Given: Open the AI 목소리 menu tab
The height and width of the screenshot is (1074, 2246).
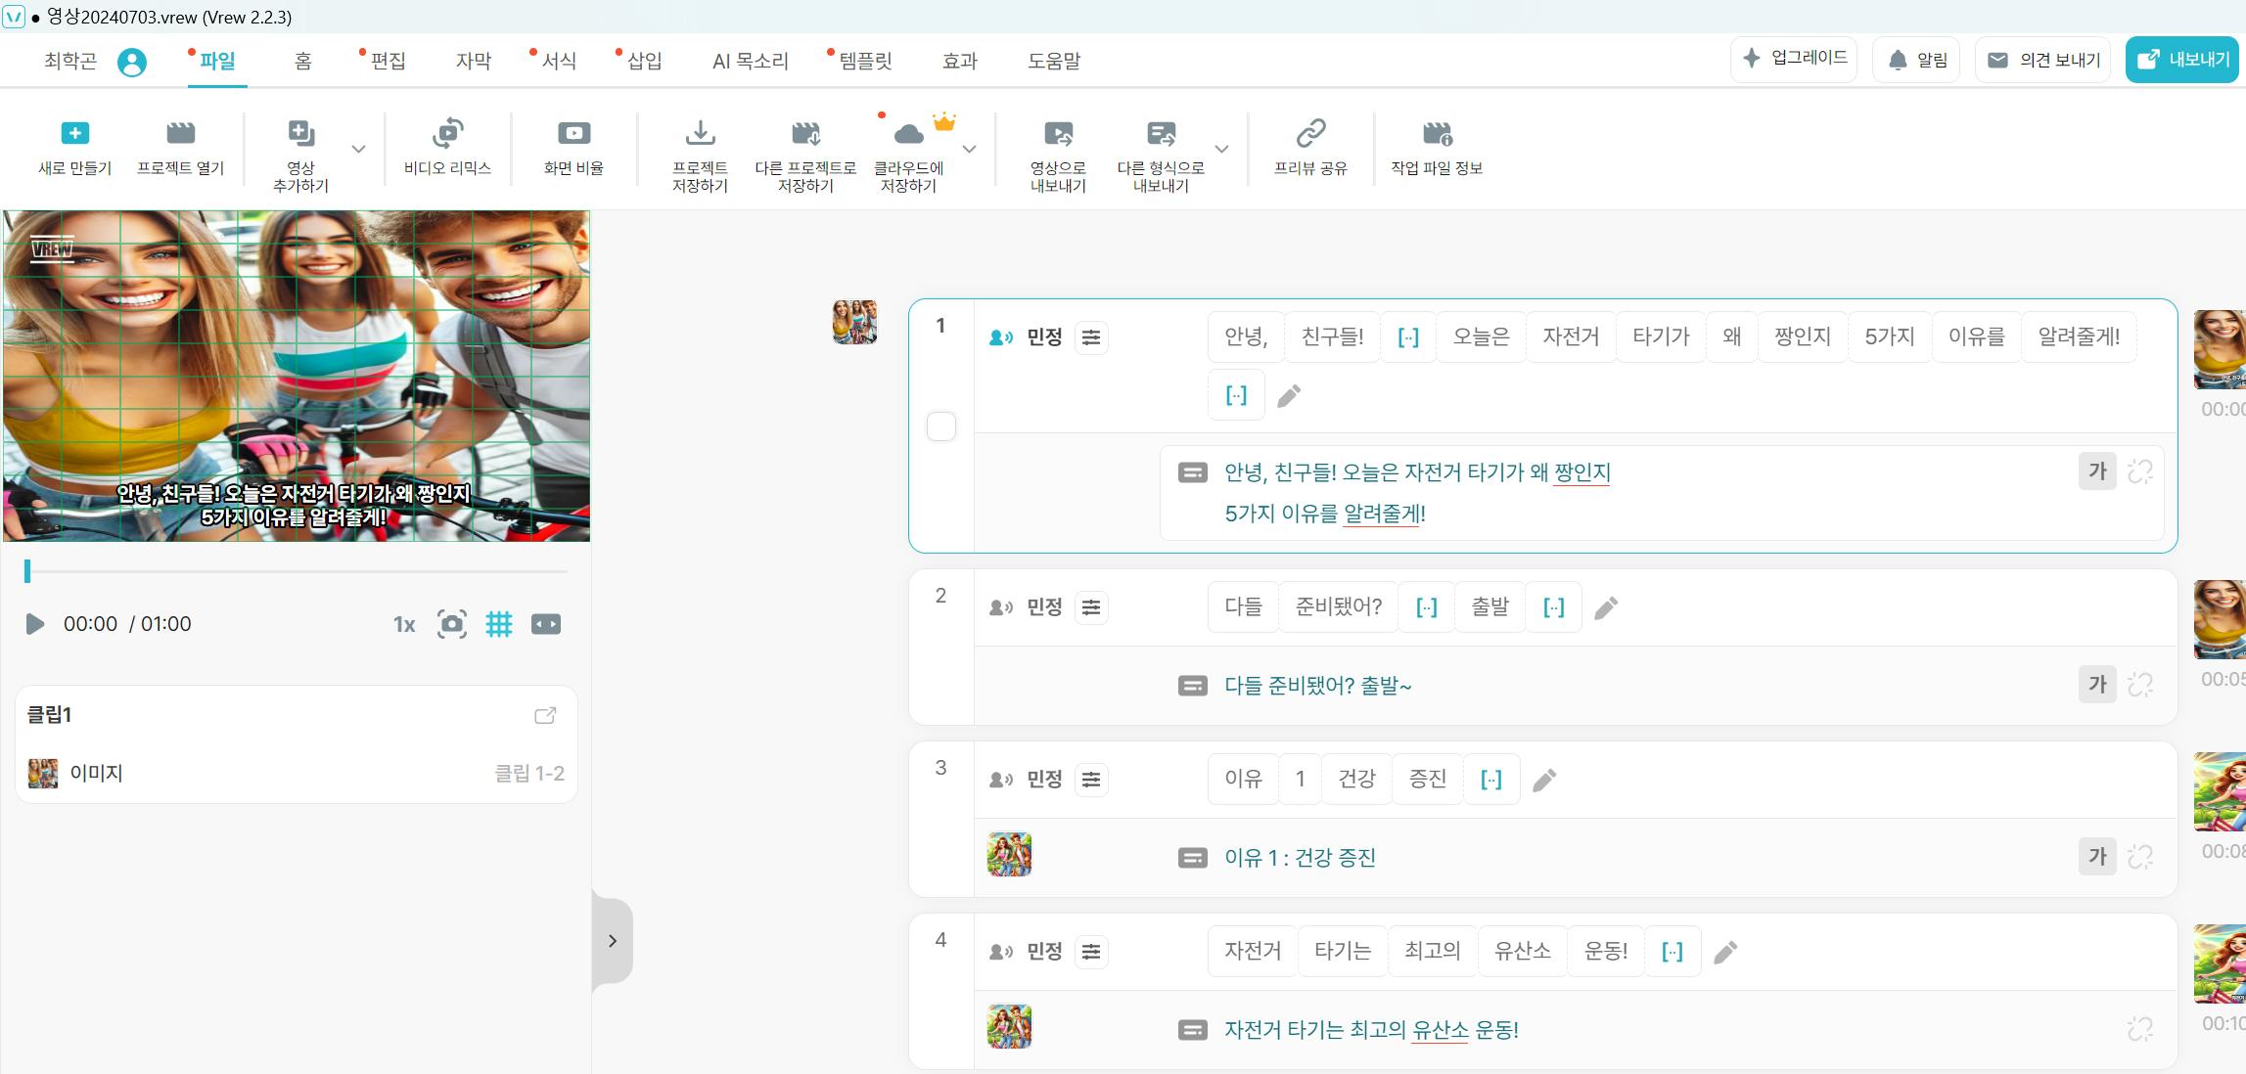Looking at the screenshot, I should (x=750, y=61).
